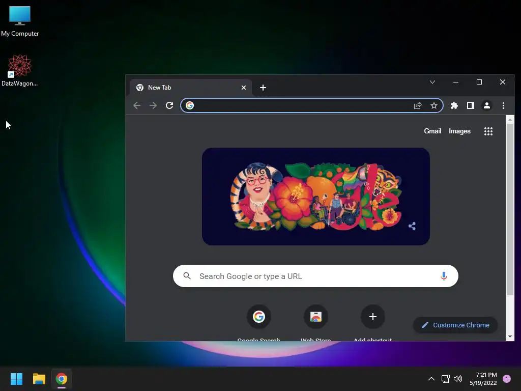Reload the page with the refresh icon
This screenshot has width=521, height=391.
click(x=169, y=105)
